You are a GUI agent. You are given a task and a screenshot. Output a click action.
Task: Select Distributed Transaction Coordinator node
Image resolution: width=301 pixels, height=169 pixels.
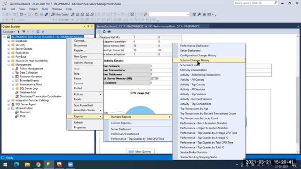point(40,96)
